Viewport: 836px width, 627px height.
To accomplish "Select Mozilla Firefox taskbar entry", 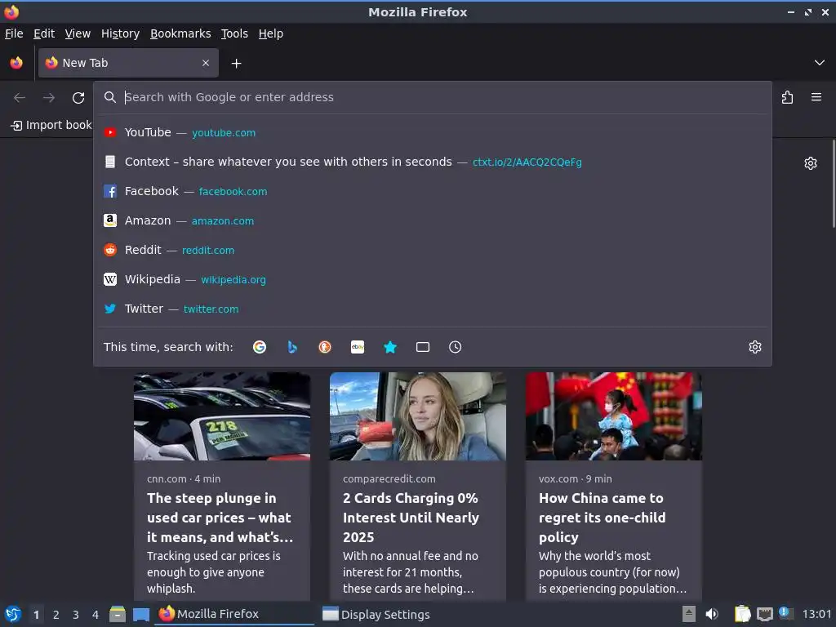I will point(234,614).
